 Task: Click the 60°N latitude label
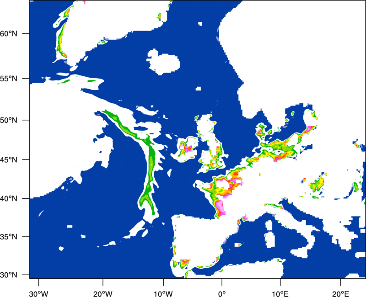[9, 33]
